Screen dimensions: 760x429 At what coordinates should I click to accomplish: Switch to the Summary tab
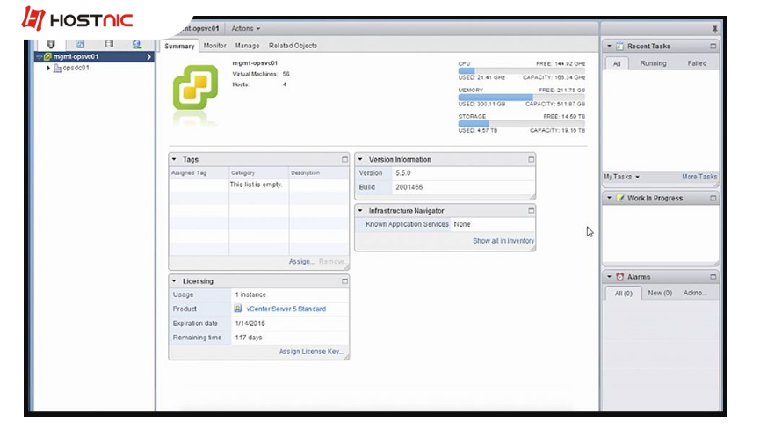[179, 46]
